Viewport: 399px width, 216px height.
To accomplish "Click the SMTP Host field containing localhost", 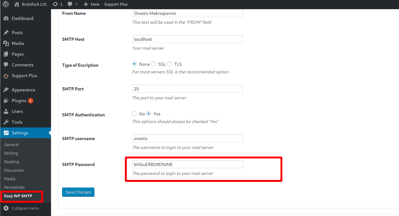I will pyautogui.click(x=188, y=39).
